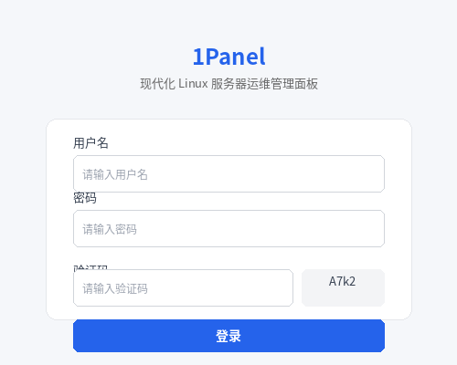This screenshot has width=457, height=365.
Task: Click placeholder text 请输入密码
Action: (x=110, y=229)
